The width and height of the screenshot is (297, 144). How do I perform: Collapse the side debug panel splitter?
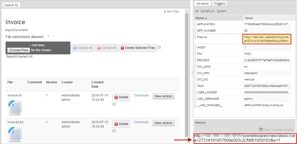[x=192, y=73]
